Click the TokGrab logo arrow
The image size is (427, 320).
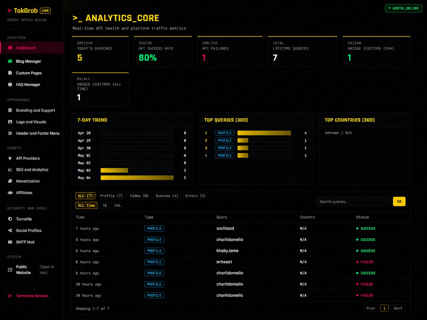click(9, 11)
